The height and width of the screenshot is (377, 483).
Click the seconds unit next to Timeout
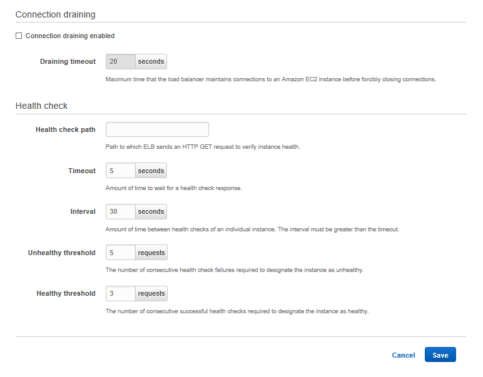coord(151,171)
